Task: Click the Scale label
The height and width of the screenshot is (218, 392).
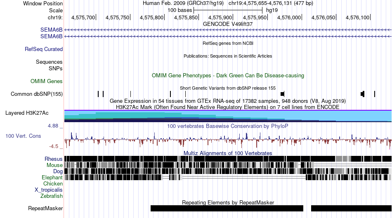Action: tap(56, 10)
